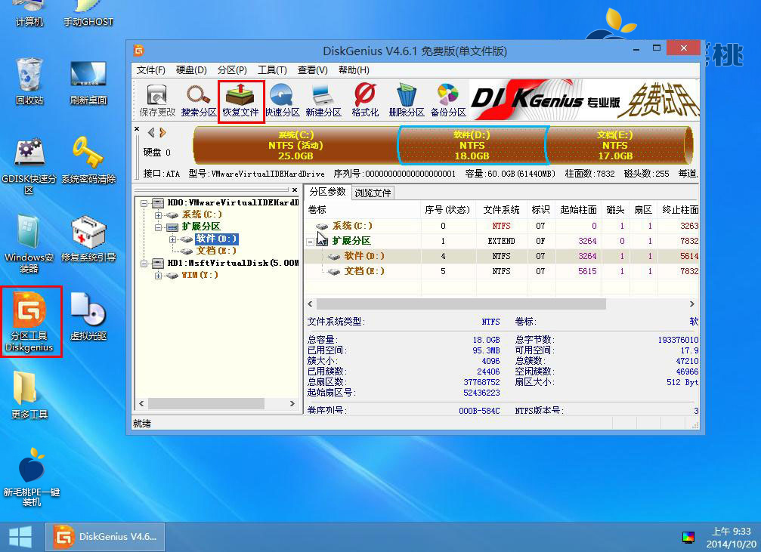Click the DiskGenius taskbar button
The height and width of the screenshot is (552, 761).
tap(105, 537)
